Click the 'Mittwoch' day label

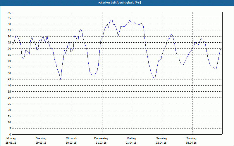[71, 138]
